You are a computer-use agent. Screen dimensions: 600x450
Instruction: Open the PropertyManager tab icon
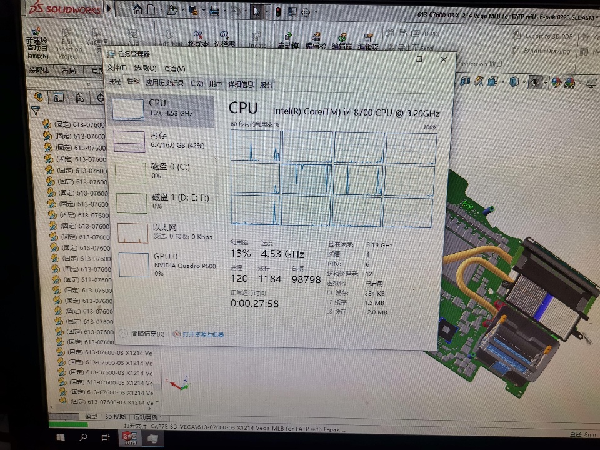(59, 97)
